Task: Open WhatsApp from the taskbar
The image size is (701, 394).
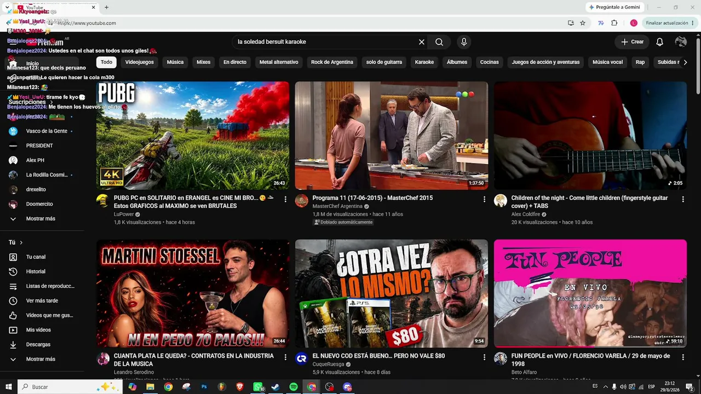Action: click(x=258, y=387)
